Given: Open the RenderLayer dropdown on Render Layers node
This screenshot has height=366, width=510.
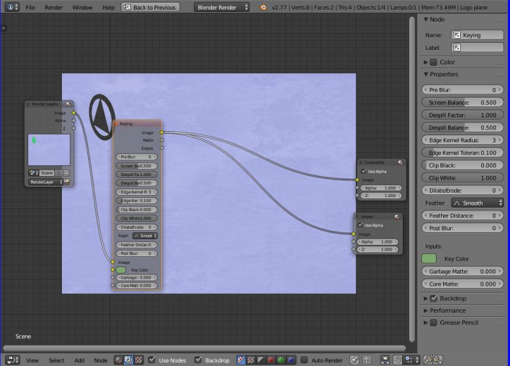Looking at the screenshot, I should (45, 182).
